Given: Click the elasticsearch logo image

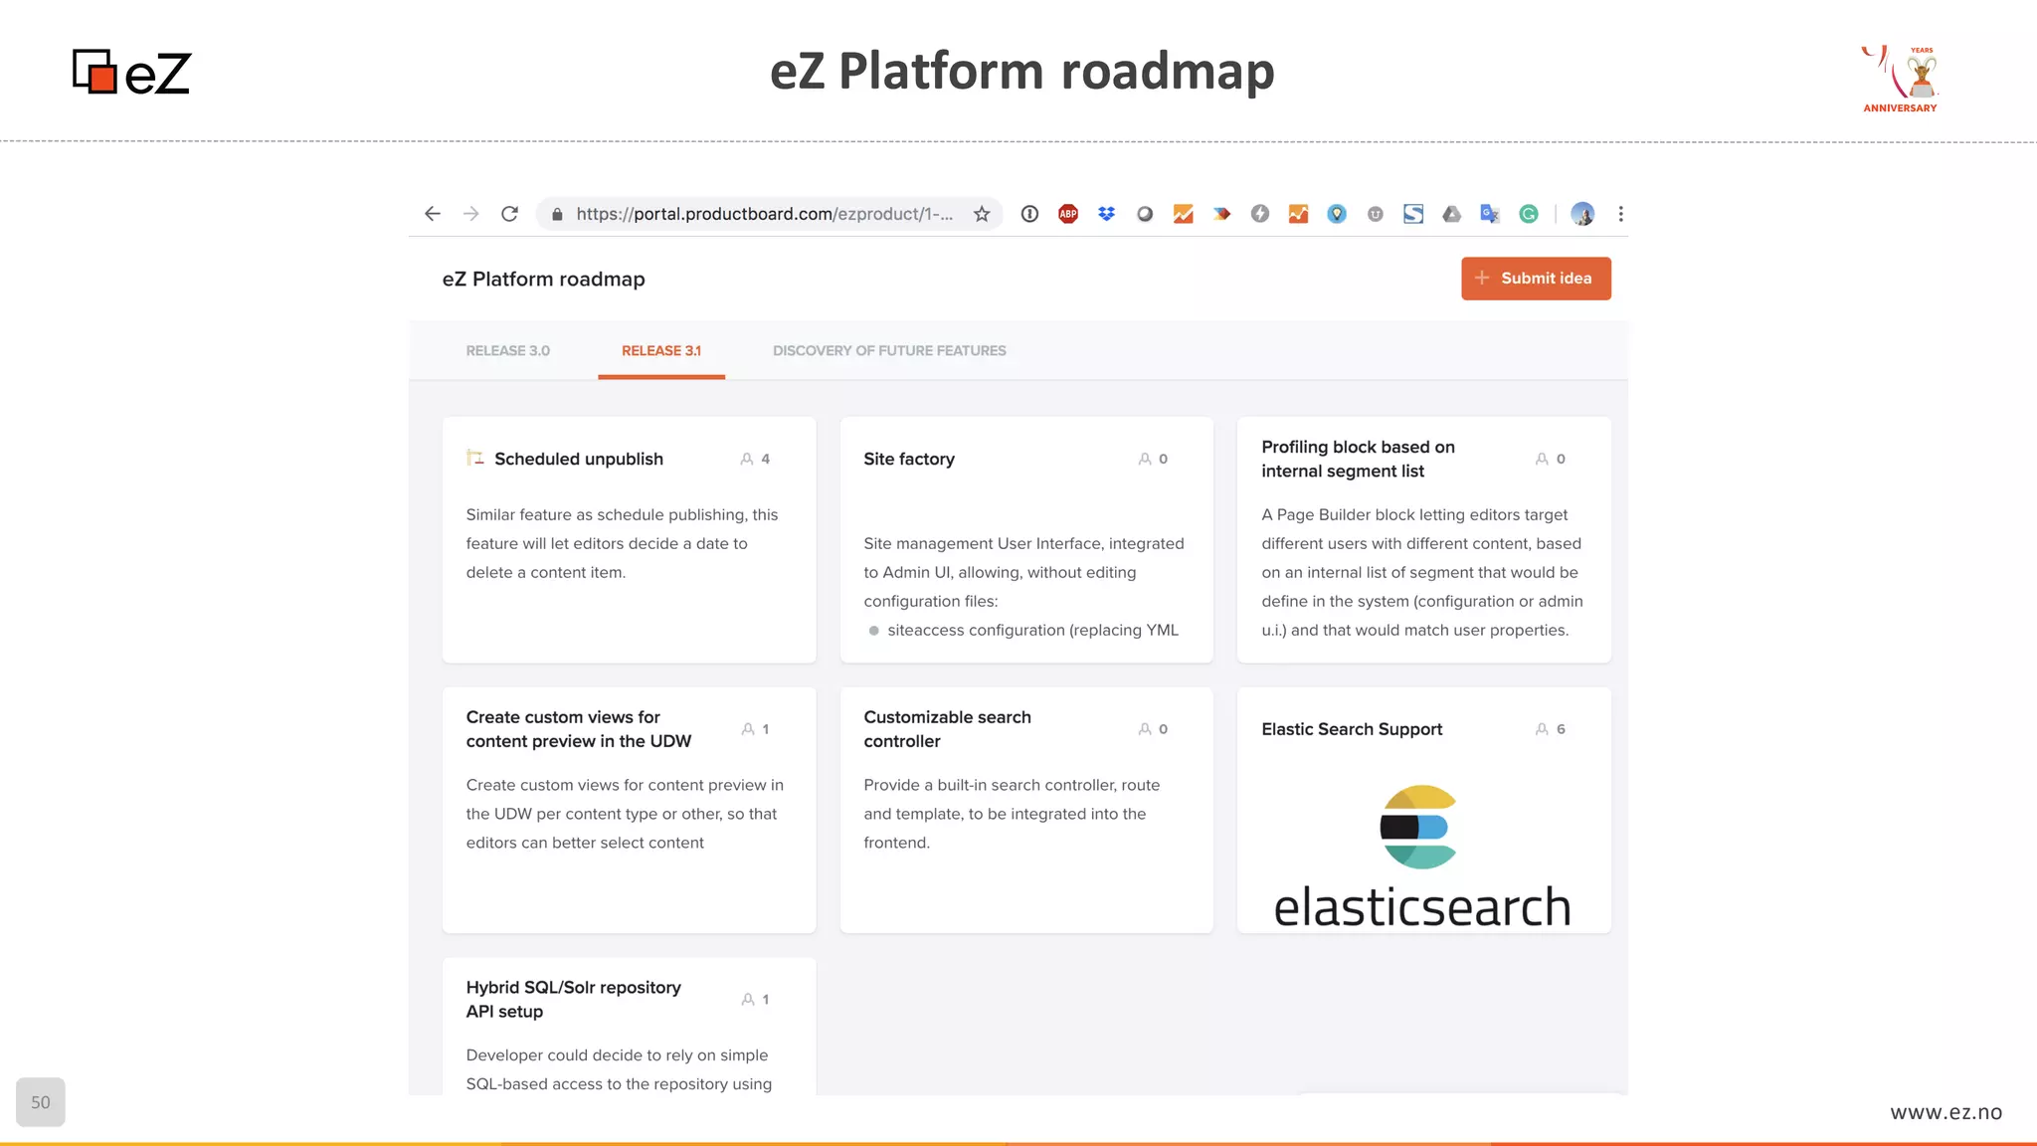Looking at the screenshot, I should 1422,857.
